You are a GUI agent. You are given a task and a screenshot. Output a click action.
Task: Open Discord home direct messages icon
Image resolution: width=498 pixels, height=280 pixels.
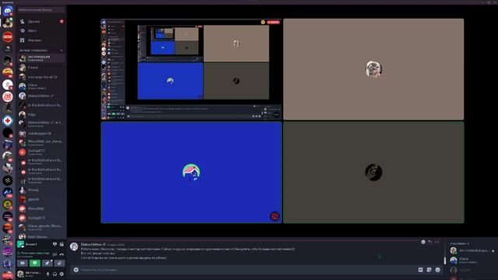pos(7,11)
